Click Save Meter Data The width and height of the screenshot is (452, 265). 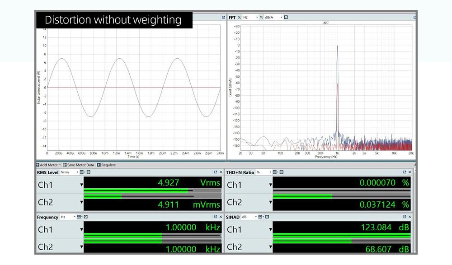[78, 165]
